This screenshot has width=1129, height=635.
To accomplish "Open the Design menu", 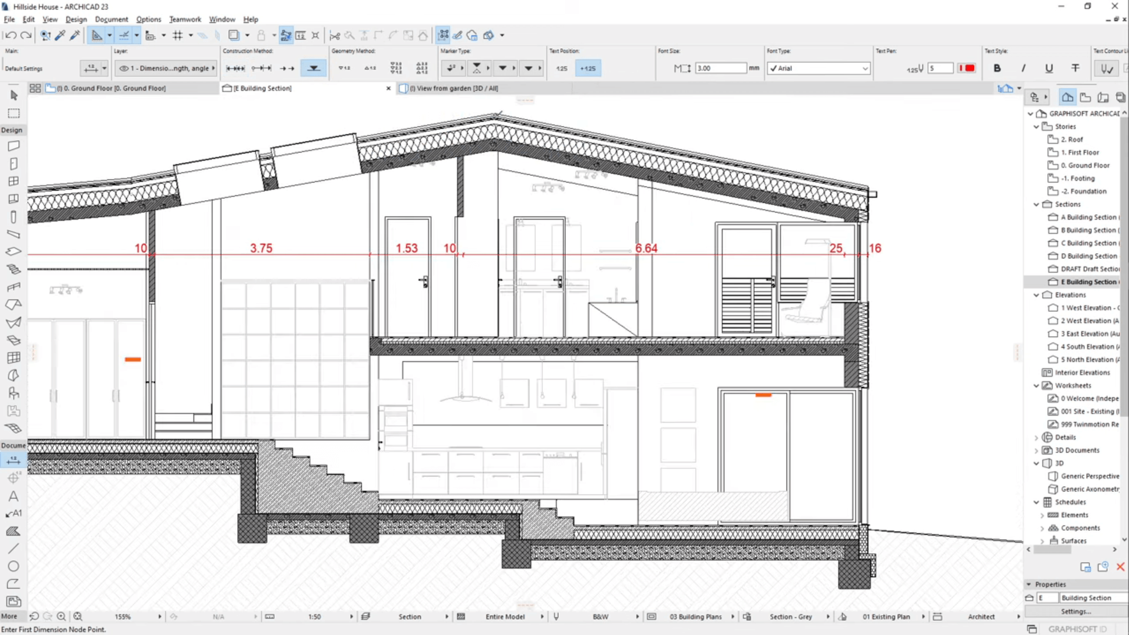I will [76, 19].
